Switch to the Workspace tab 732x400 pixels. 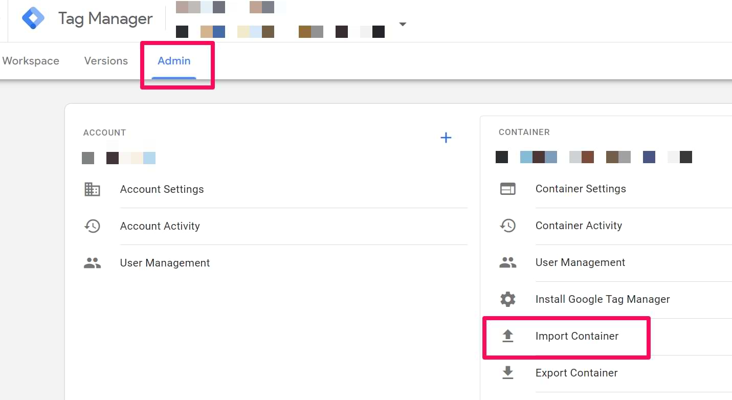pos(31,61)
